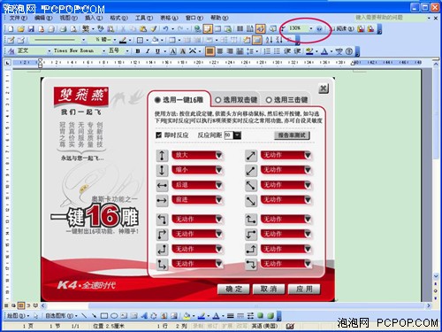Click the Undo arrow icon
This screenshot has width=442, height=332.
click(x=165, y=29)
